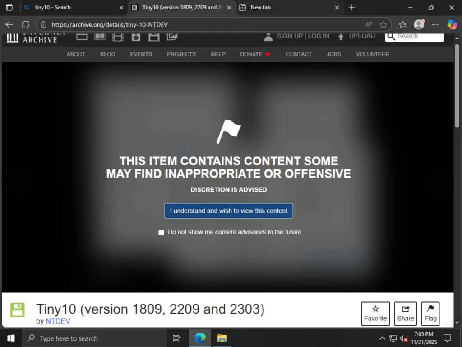This screenshot has width=462, height=347.
Task: Open the Web archive icon
Action: coord(82,37)
